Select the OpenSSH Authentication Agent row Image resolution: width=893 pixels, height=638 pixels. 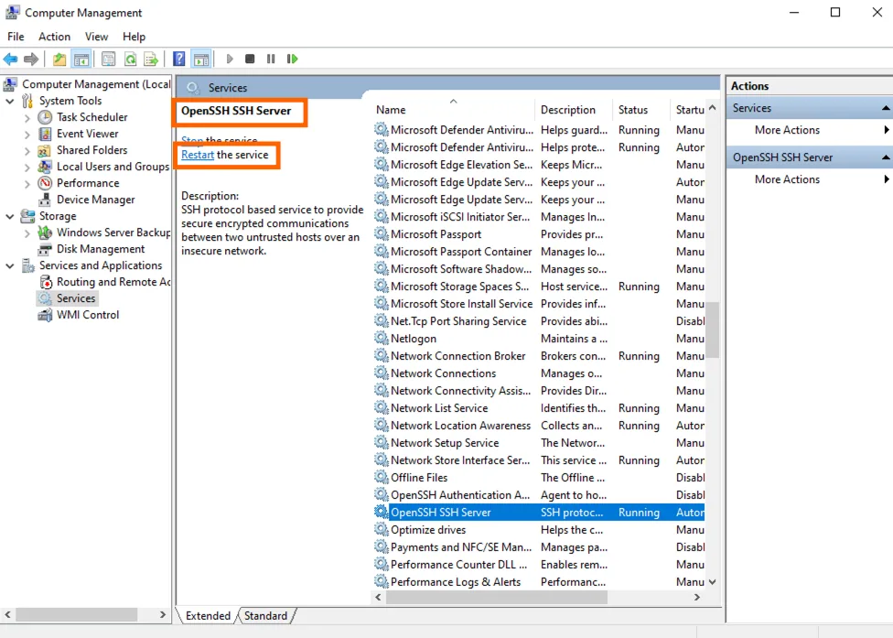pyautogui.click(x=539, y=495)
